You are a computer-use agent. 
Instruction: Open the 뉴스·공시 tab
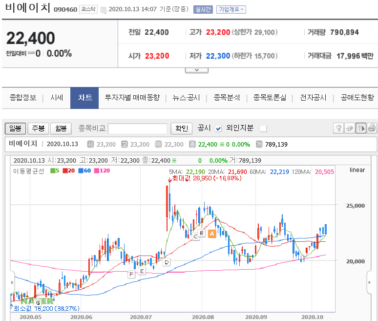pos(186,98)
